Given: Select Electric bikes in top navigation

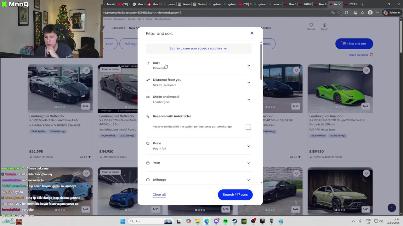Looking at the screenshot, I should [162, 19].
